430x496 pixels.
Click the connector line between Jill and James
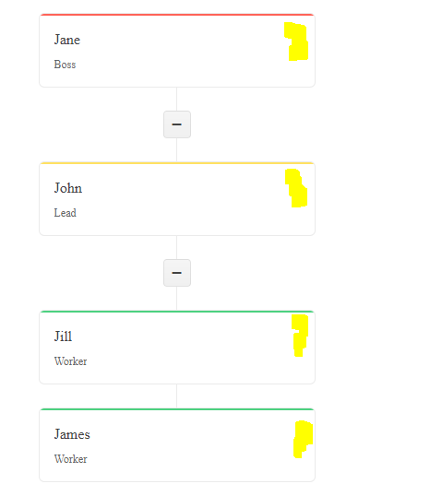coord(176,396)
